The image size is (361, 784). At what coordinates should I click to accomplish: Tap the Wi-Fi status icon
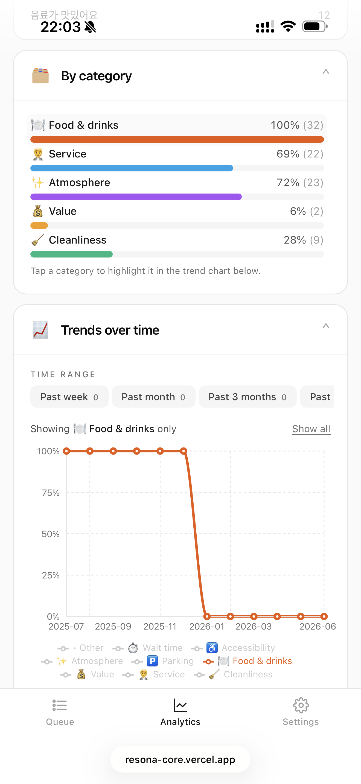(288, 27)
